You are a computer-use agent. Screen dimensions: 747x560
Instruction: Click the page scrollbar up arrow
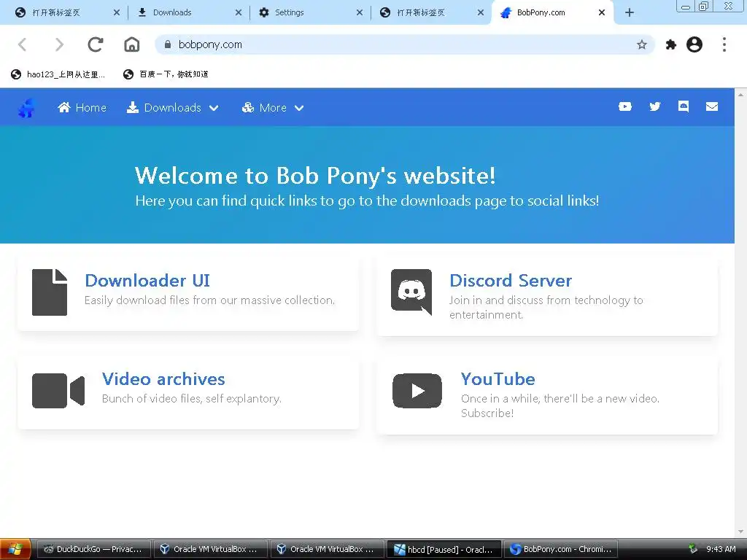pyautogui.click(x=741, y=94)
